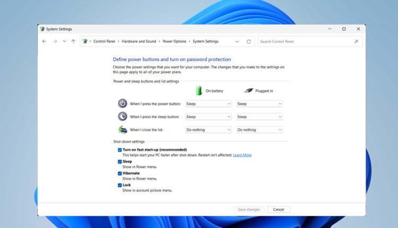Click the sleep button moon icon
The image size is (398, 228).
click(123, 117)
